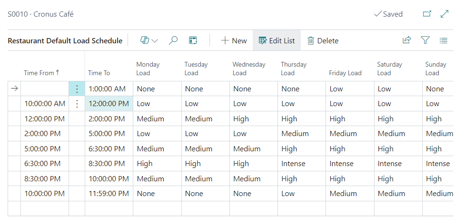This screenshot has width=465, height=217.
Task: Click the Time To column header
Action: click(x=99, y=73)
